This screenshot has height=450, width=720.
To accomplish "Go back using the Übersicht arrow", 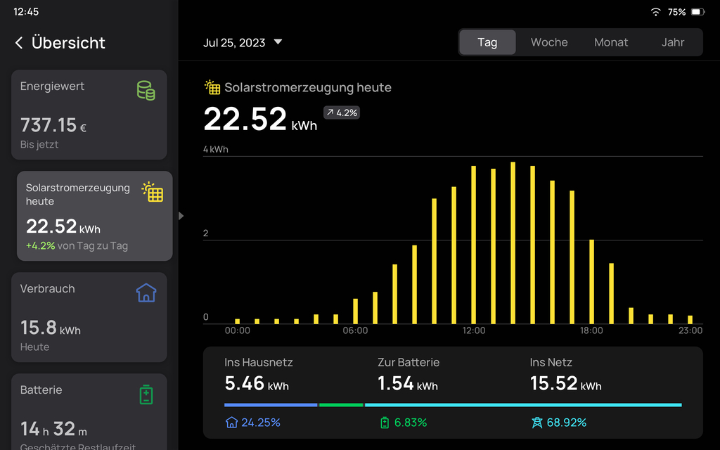I will tap(19, 43).
